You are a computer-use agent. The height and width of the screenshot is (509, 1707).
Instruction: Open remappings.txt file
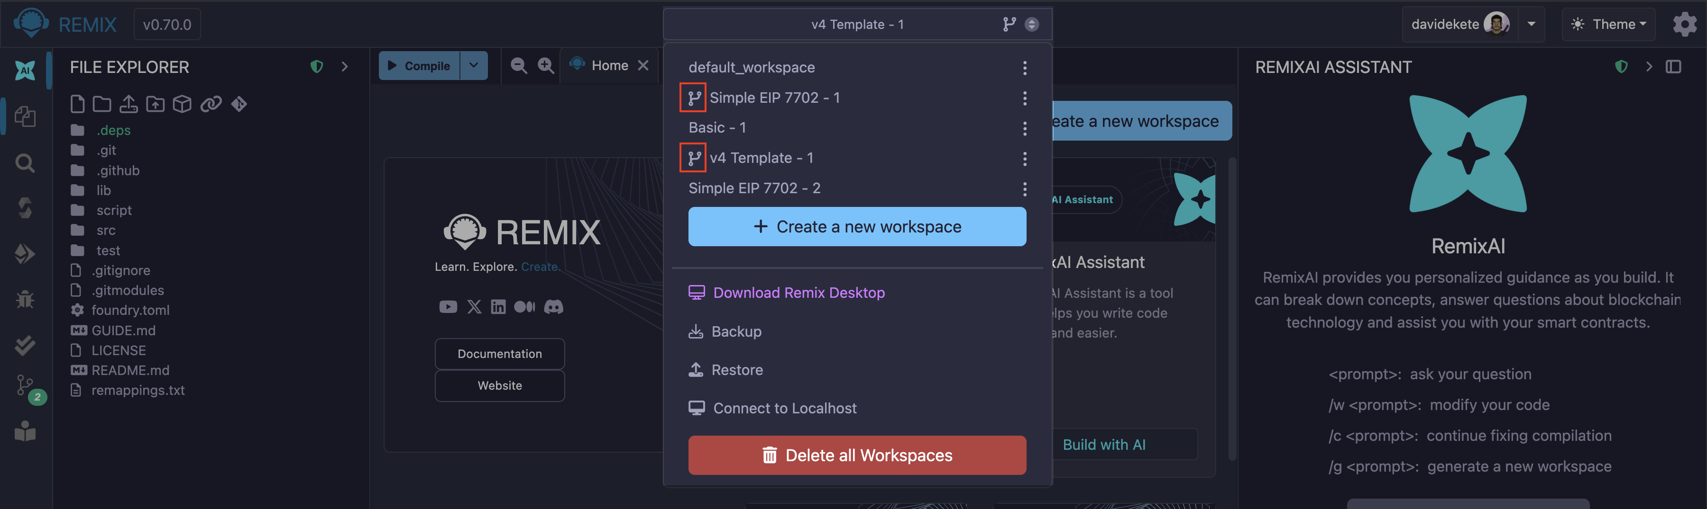click(x=138, y=391)
